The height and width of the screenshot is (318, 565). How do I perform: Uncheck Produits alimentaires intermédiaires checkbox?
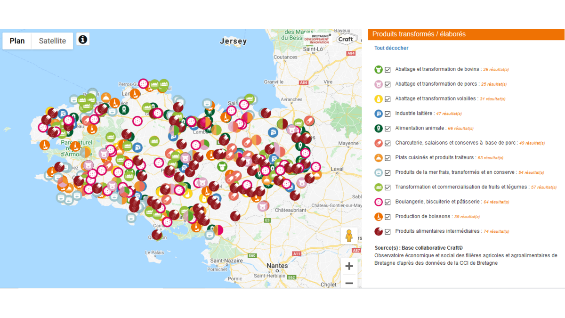388,231
